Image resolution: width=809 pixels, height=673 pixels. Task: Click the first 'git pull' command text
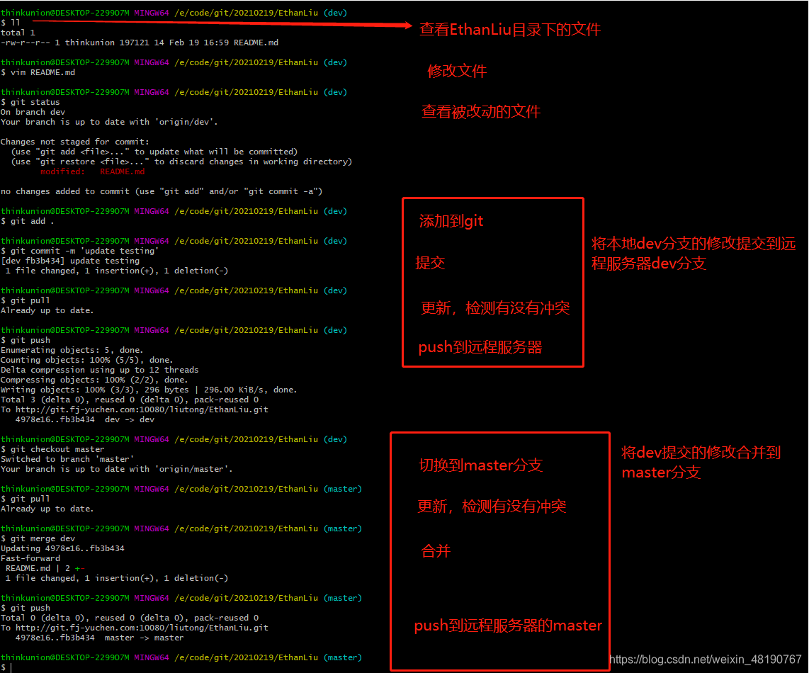click(x=25, y=300)
